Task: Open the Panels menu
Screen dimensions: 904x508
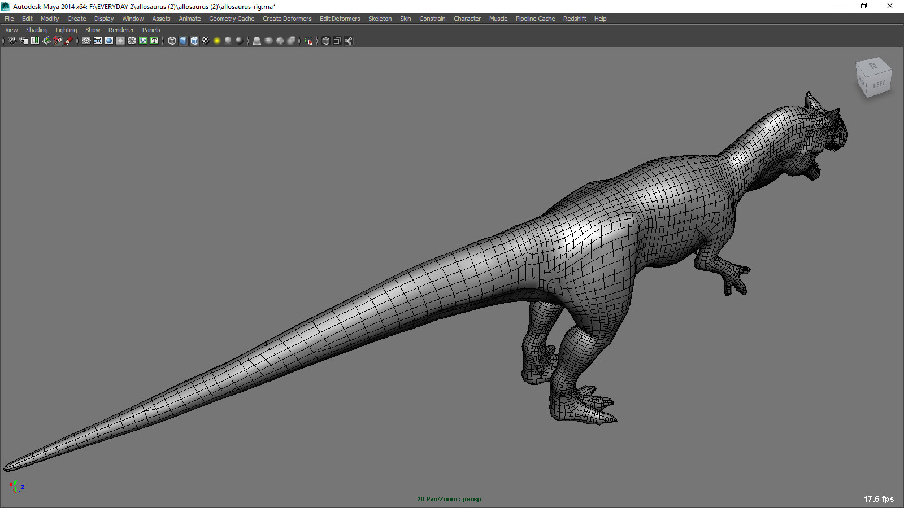Action: coord(151,30)
